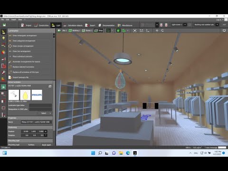Image resolution: width=228 pixels, height=171 pixels.
Task: Click the yellow light distribution thumbnail
Action: (25, 95)
